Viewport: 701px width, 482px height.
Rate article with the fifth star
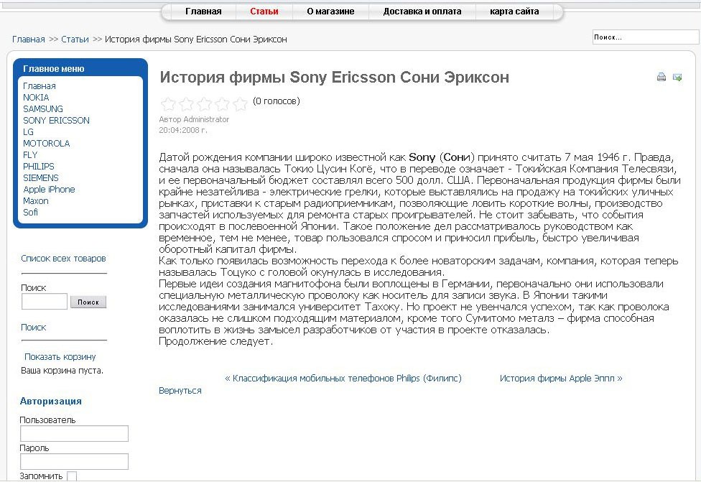(x=240, y=103)
